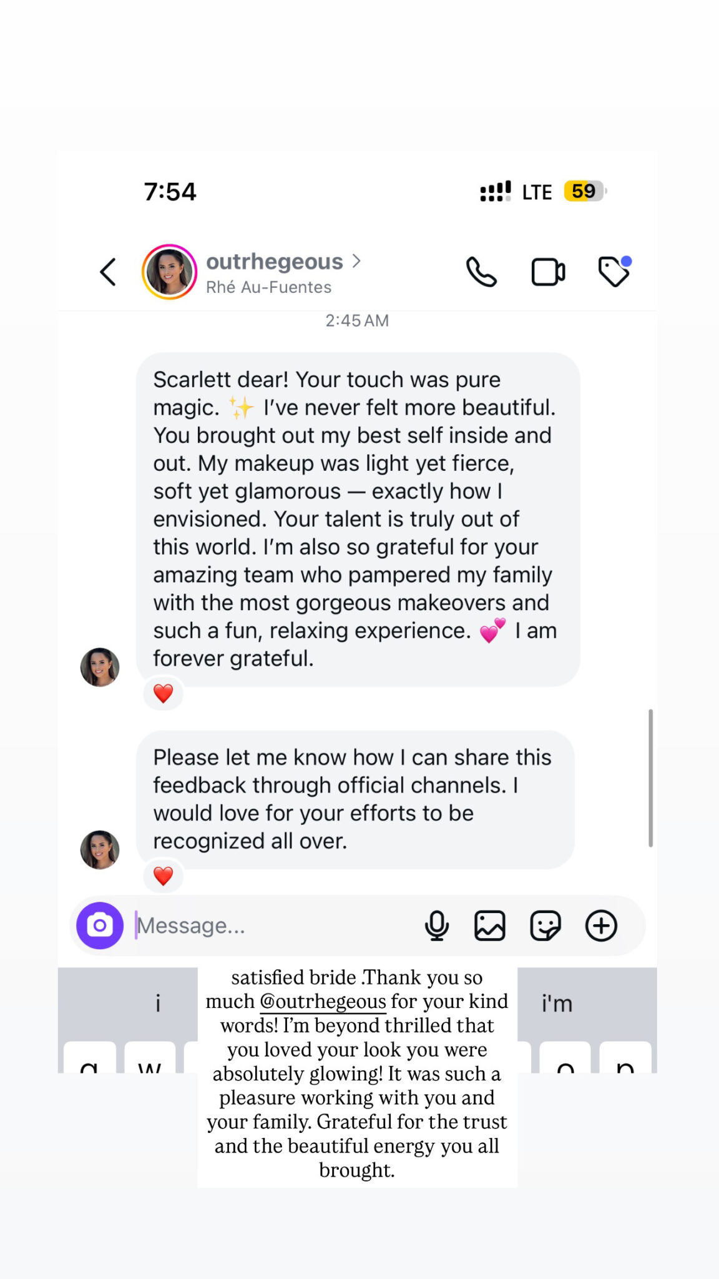Start an audio call with outrhegeous
Viewport: 719px width, 1279px height.
(481, 272)
